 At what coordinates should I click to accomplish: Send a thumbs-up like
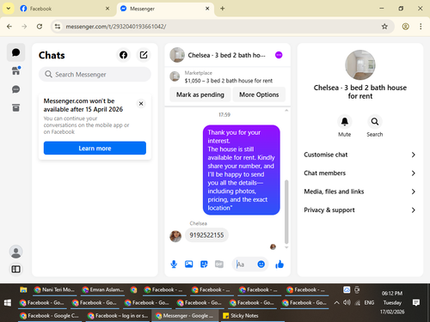(x=279, y=264)
